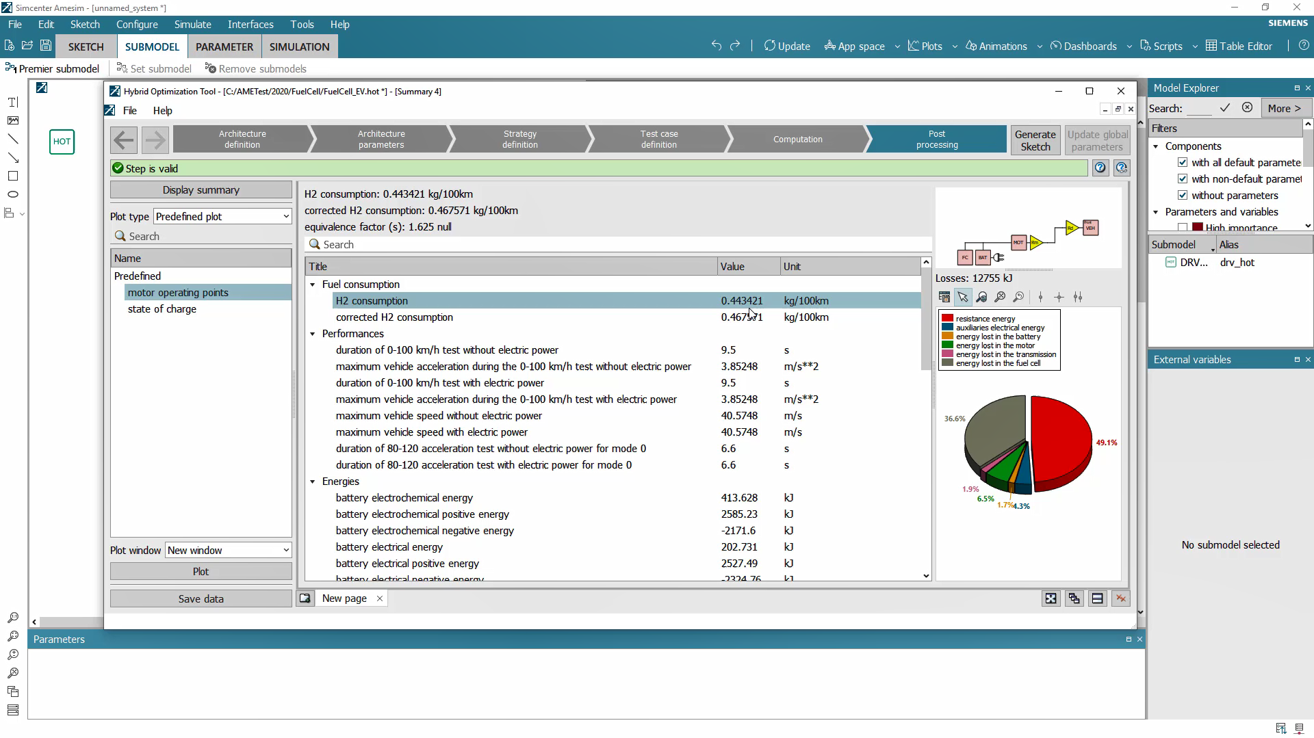The width and height of the screenshot is (1314, 738).
Task: Open the plot manager icon beside the Losses plot
Action: pyautogui.click(x=944, y=297)
